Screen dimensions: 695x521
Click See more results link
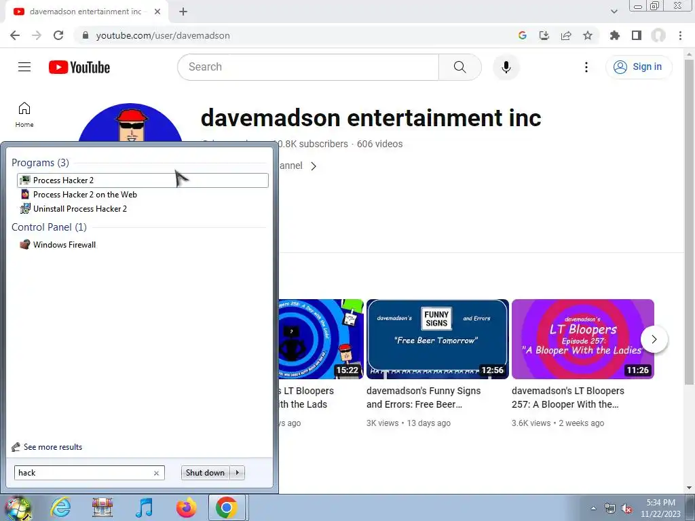coord(53,447)
